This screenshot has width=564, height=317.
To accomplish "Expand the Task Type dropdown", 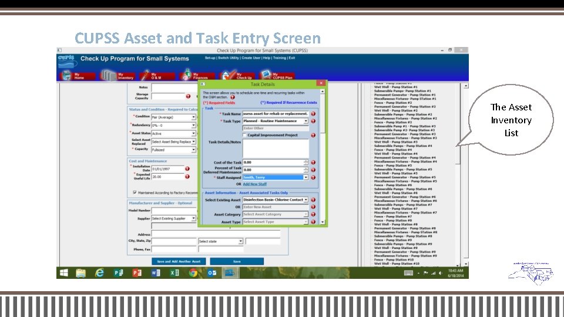I will point(305,121).
